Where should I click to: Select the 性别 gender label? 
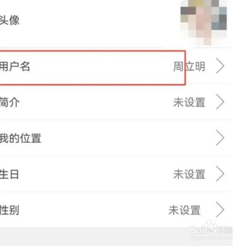[9, 210]
